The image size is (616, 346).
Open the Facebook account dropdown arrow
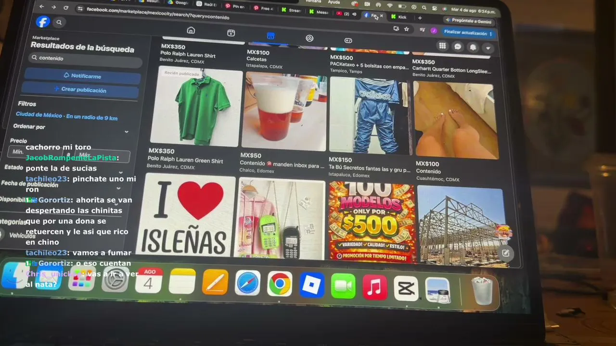click(x=488, y=48)
